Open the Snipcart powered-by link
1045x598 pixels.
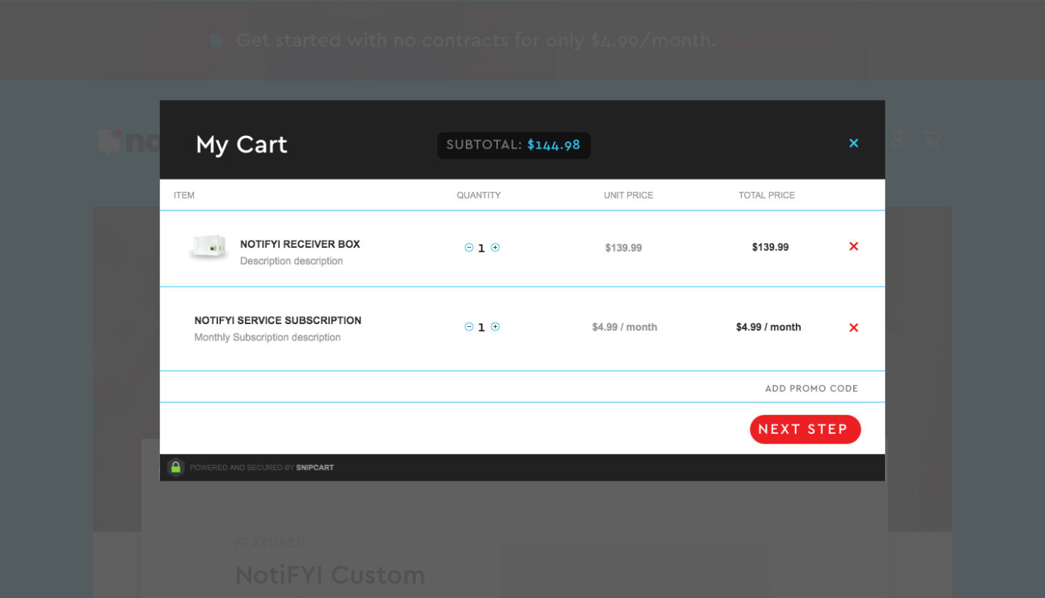pos(315,467)
